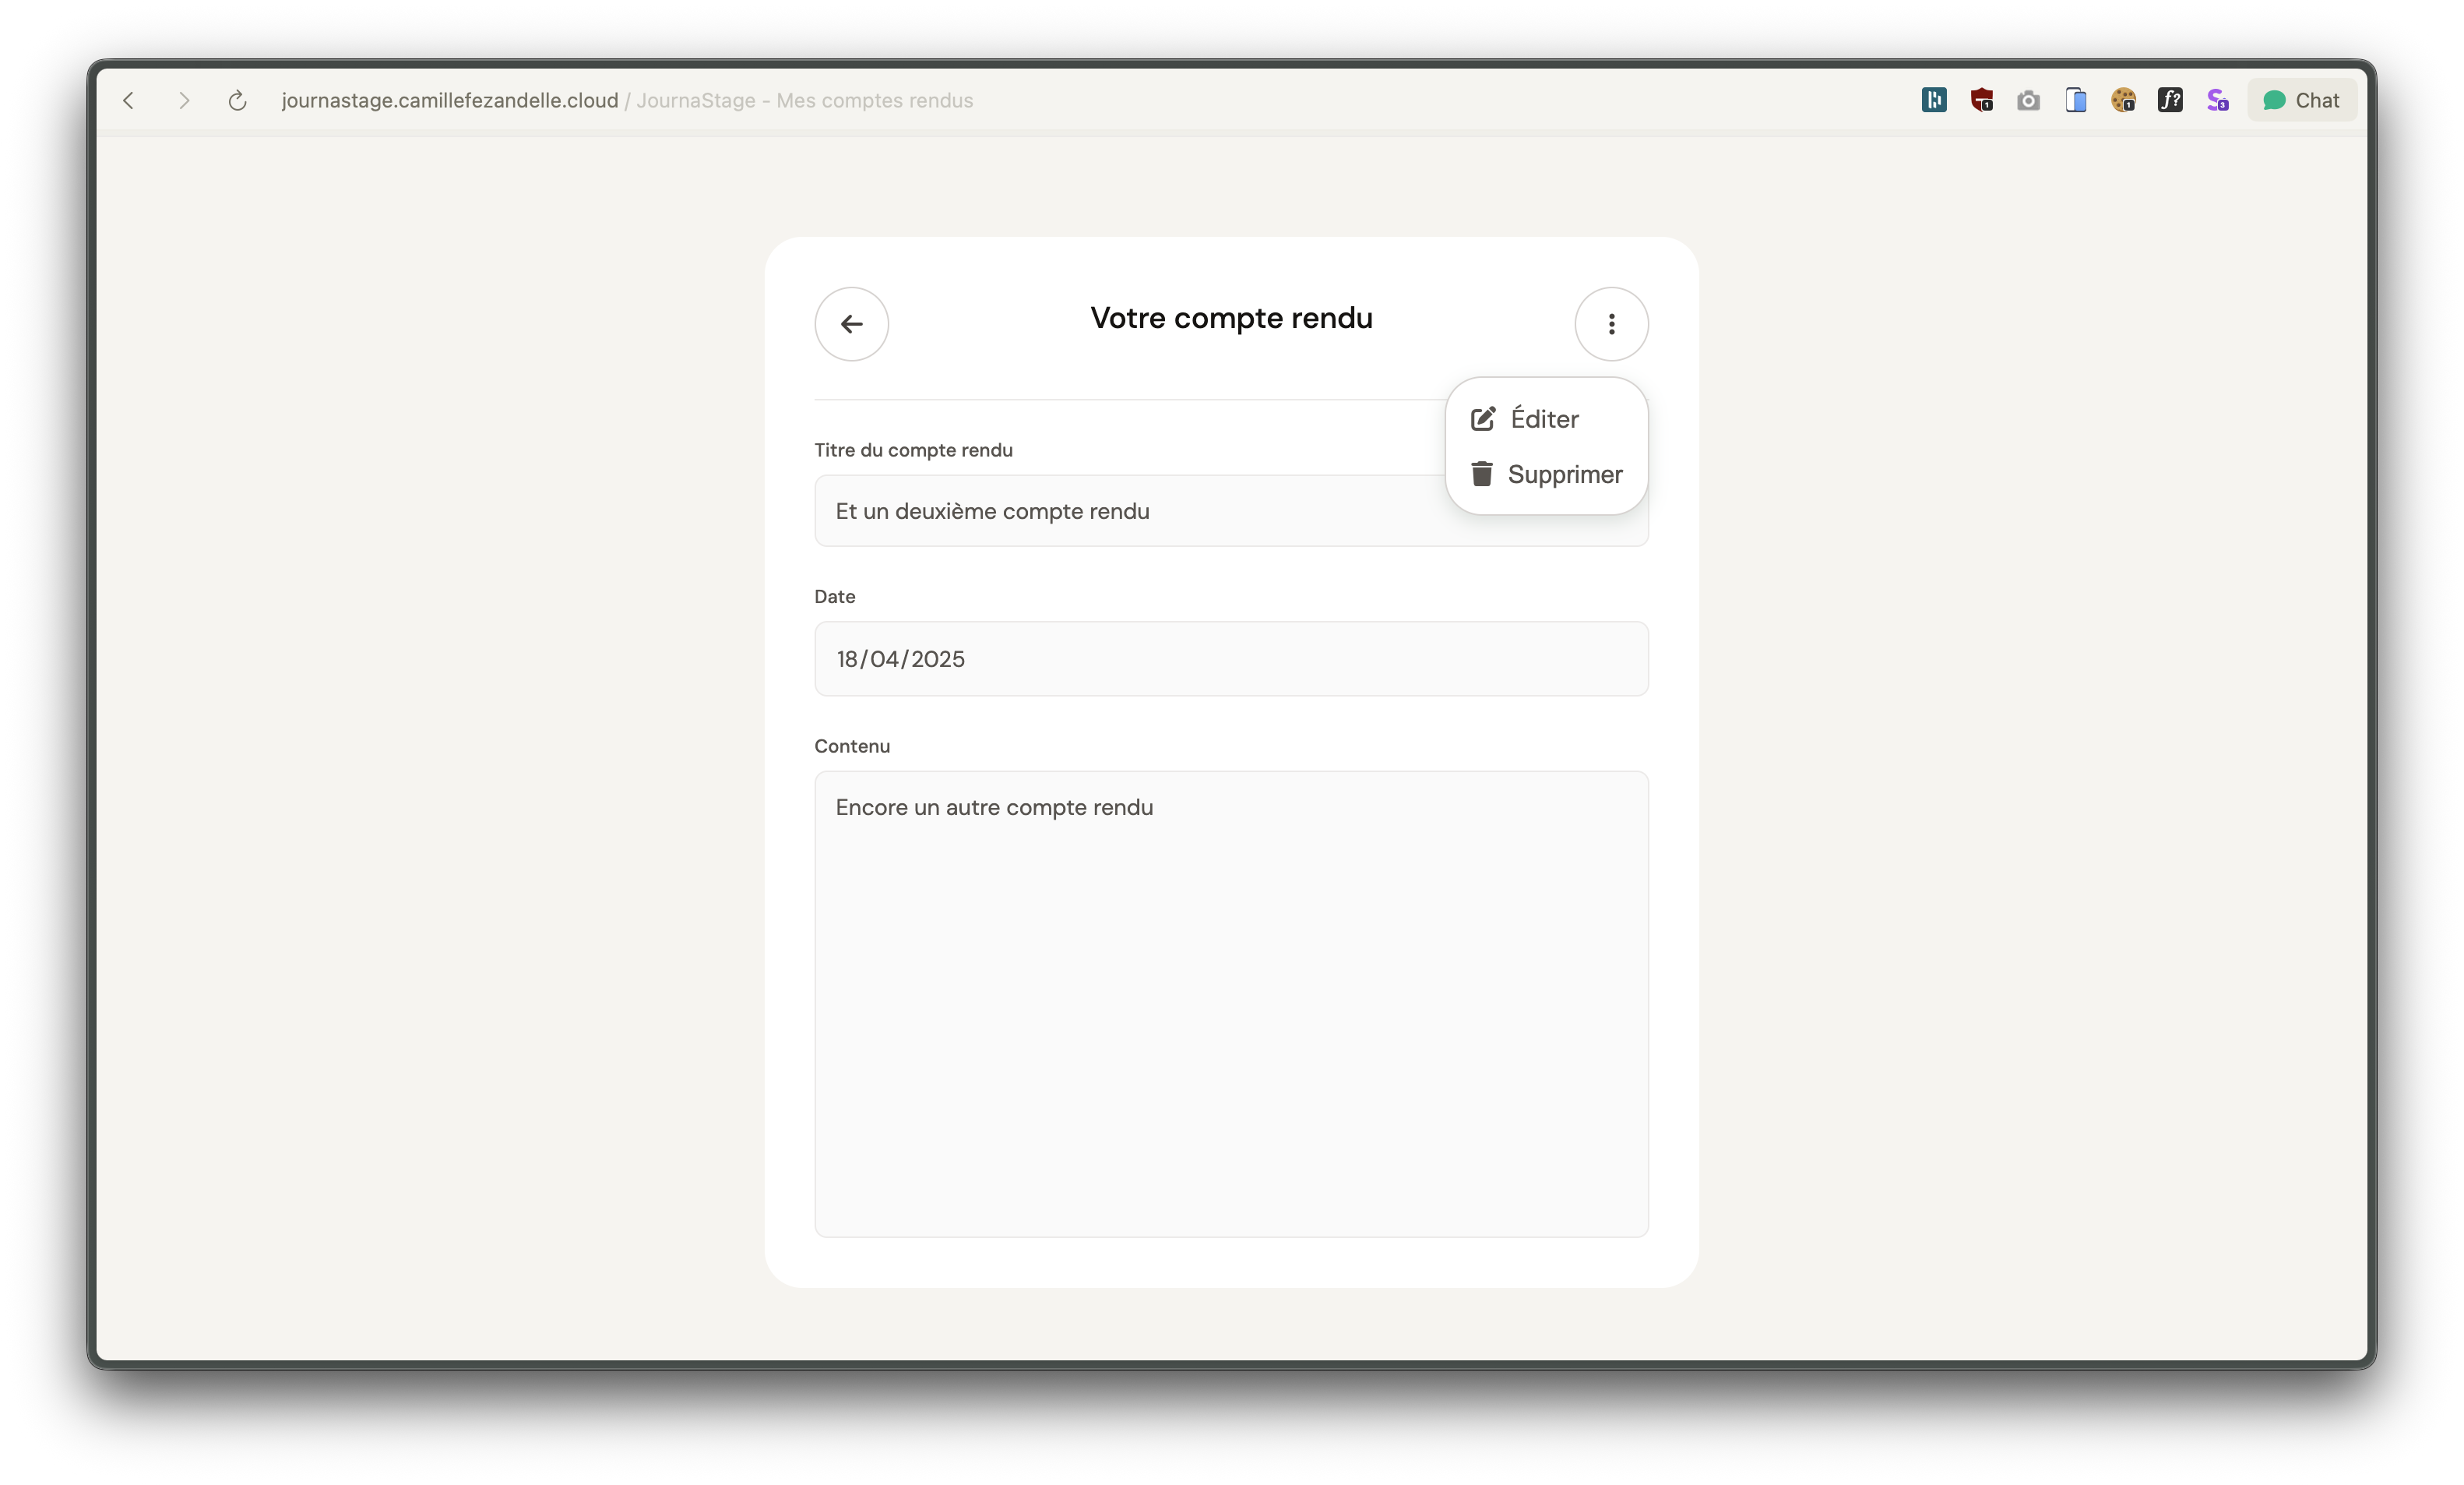The height and width of the screenshot is (1485, 2464).
Task: Click the cookie extension icon
Action: click(2123, 100)
